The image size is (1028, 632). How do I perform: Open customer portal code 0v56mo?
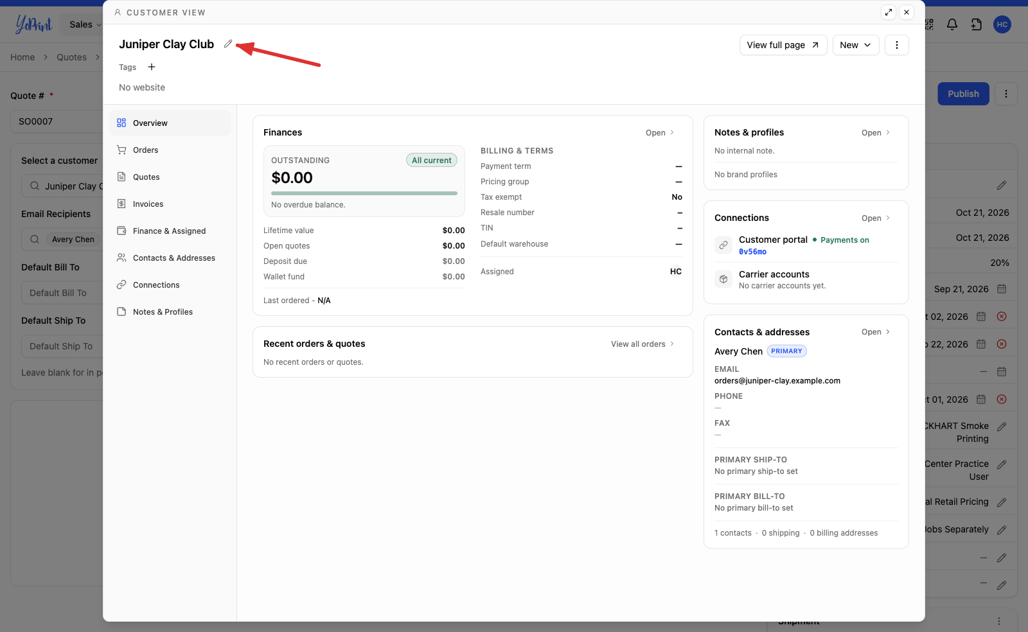752,252
